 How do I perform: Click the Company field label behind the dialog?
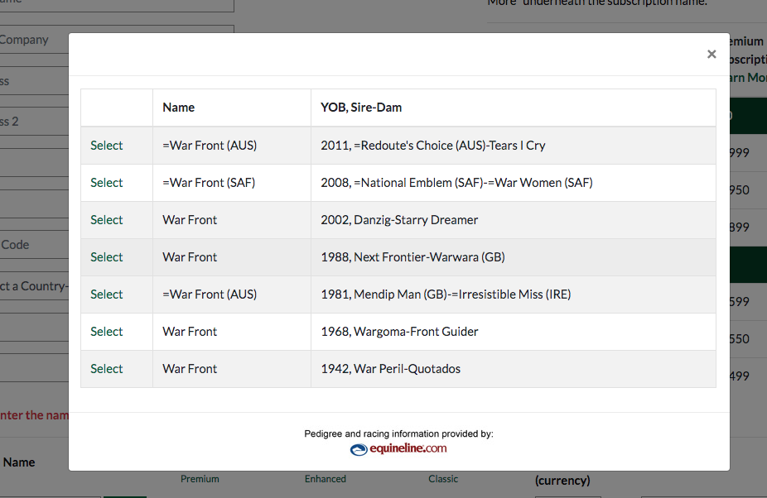point(23,40)
